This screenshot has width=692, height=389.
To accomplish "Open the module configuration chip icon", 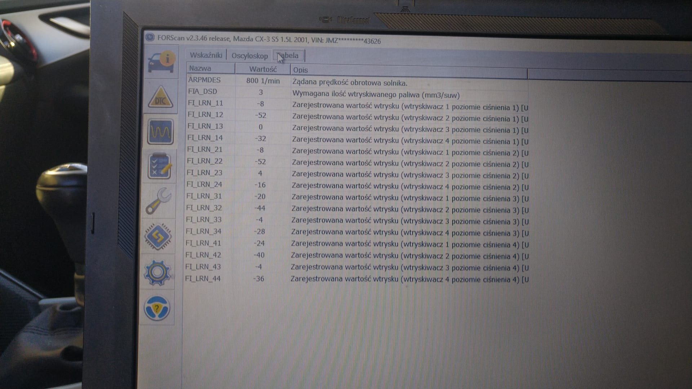I will tap(158, 237).
